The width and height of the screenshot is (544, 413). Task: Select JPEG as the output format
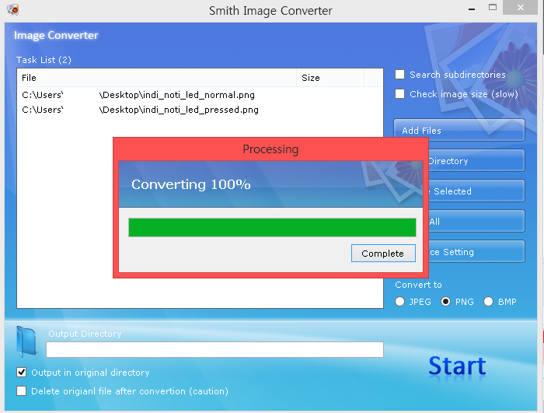400,301
